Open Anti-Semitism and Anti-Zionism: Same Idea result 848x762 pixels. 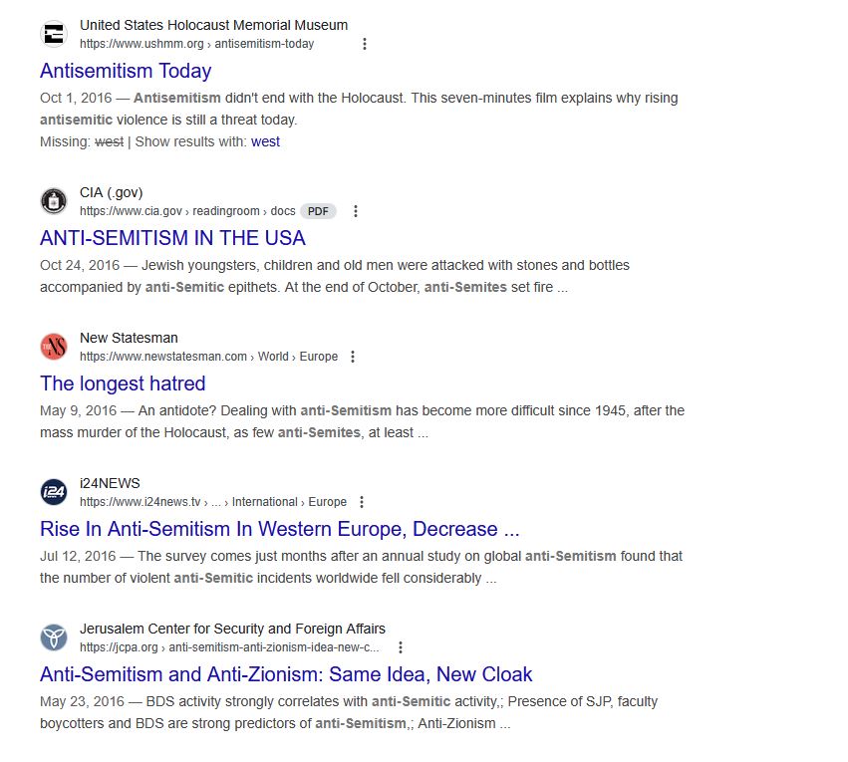(x=286, y=674)
